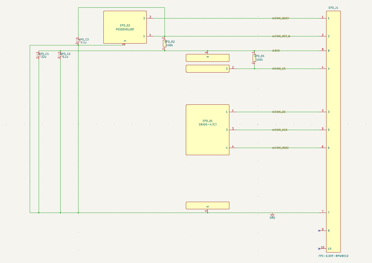The image size is (372, 263).
Task: Select the EPD_R2 resistor symbol
Action: point(165,44)
